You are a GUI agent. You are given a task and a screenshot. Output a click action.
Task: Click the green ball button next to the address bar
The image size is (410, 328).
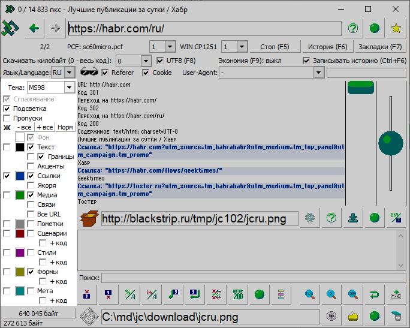(x=375, y=28)
